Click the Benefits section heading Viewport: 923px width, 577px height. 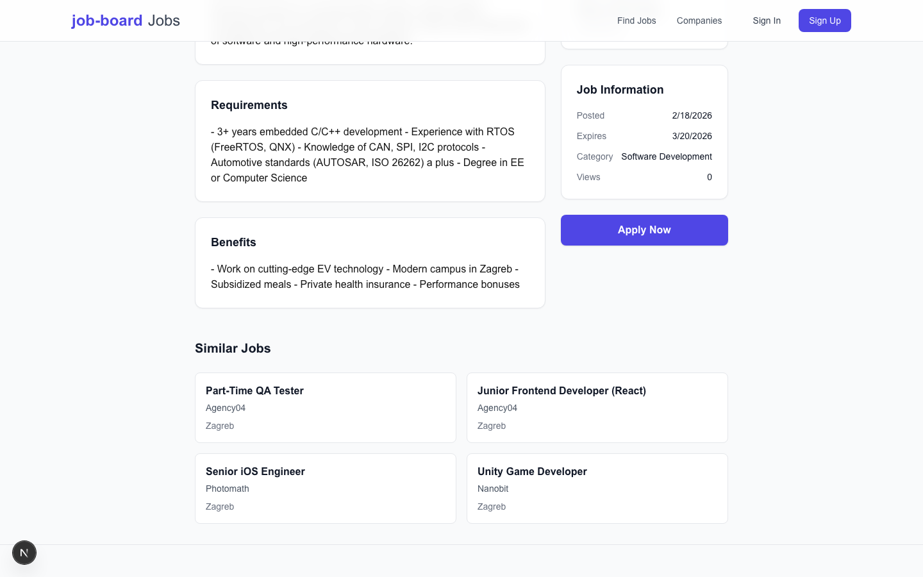tap(233, 242)
